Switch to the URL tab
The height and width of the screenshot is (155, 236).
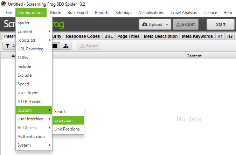tap(109, 36)
